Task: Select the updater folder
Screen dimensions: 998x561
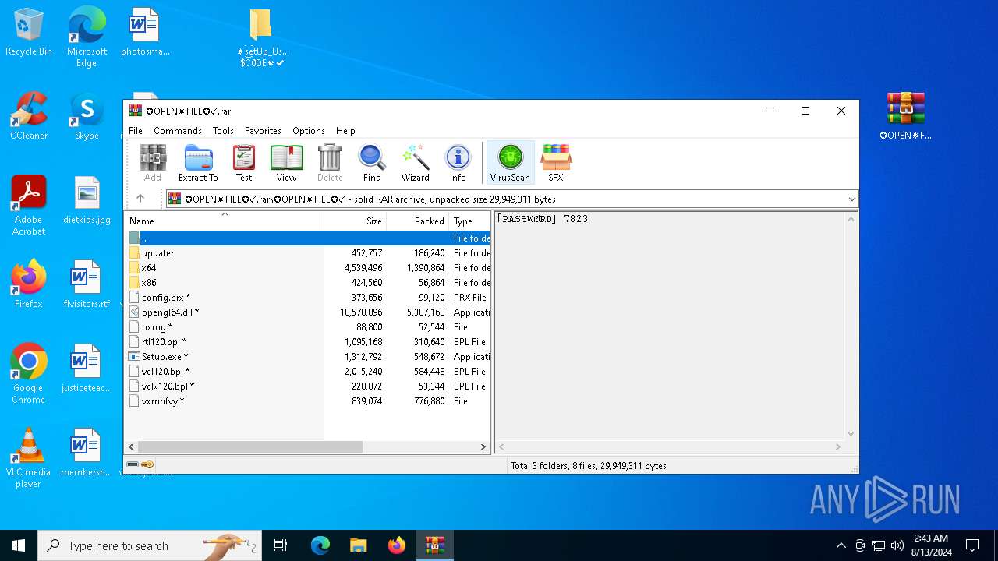Action: (307, 253)
